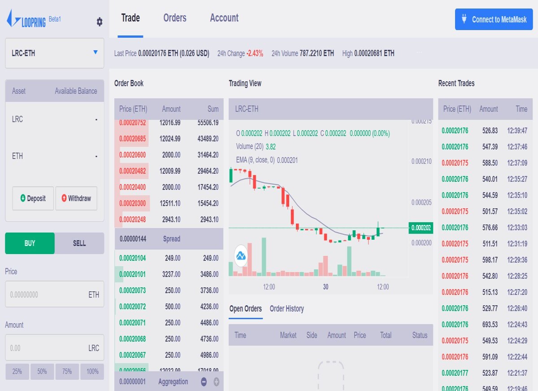
Task: Set amount to 25% of balance
Action: [x=17, y=372]
